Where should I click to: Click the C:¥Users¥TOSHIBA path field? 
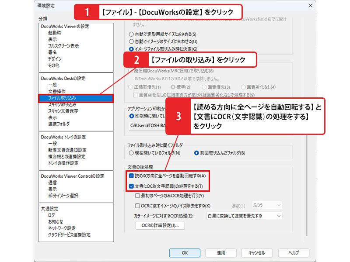click(x=148, y=126)
